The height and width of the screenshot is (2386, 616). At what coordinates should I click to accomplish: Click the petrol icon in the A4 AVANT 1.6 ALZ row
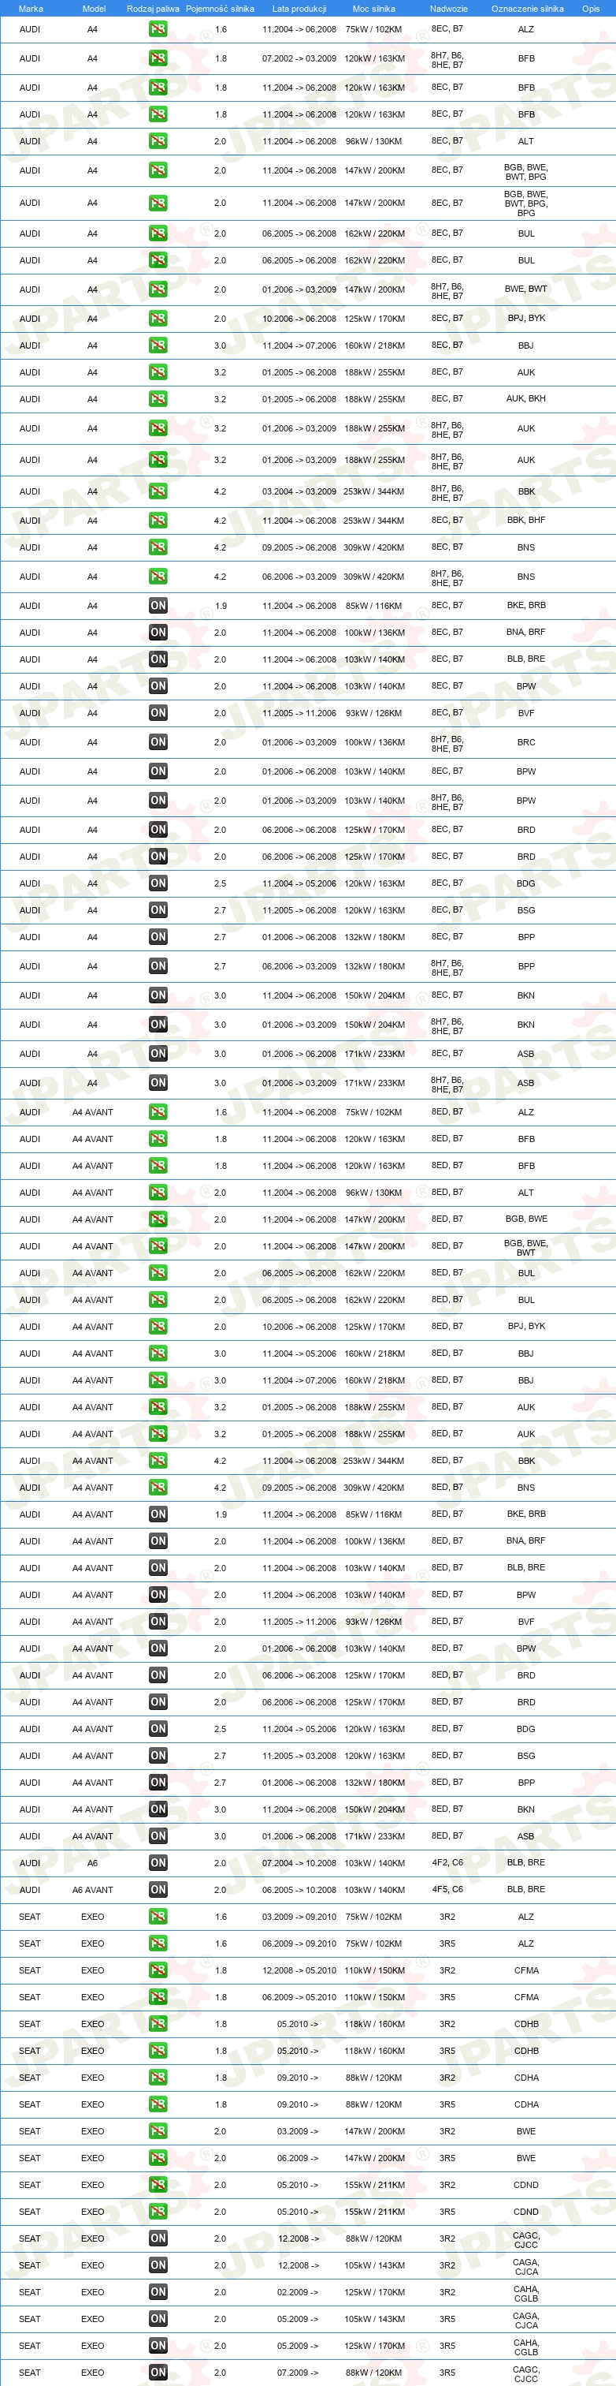point(158,1111)
